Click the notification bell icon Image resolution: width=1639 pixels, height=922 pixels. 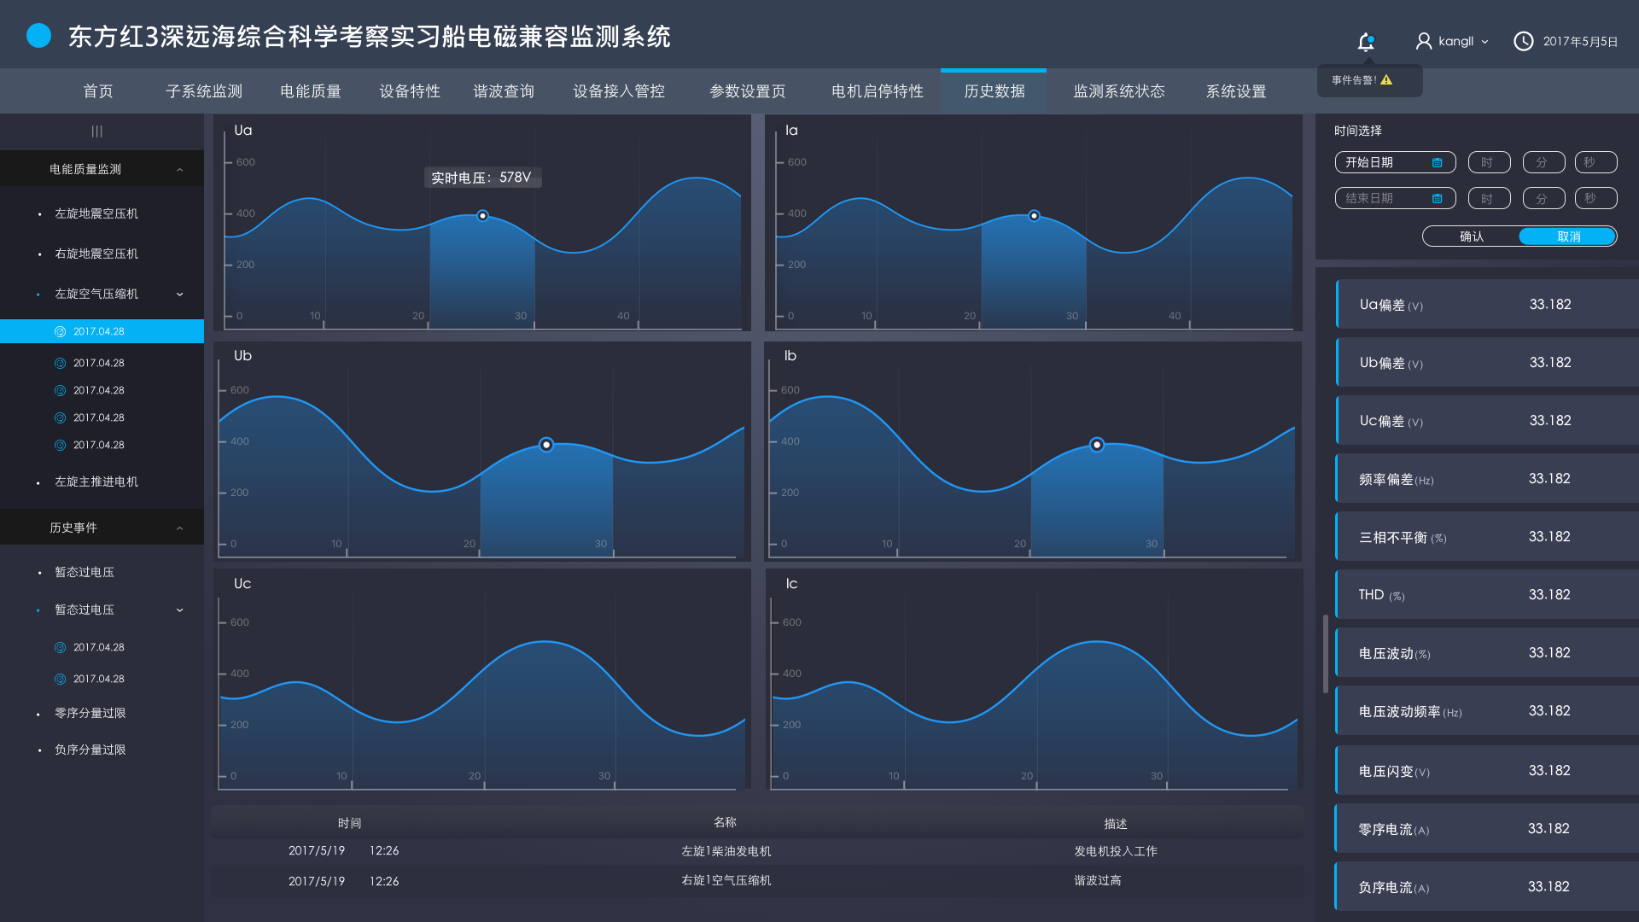click(1366, 42)
